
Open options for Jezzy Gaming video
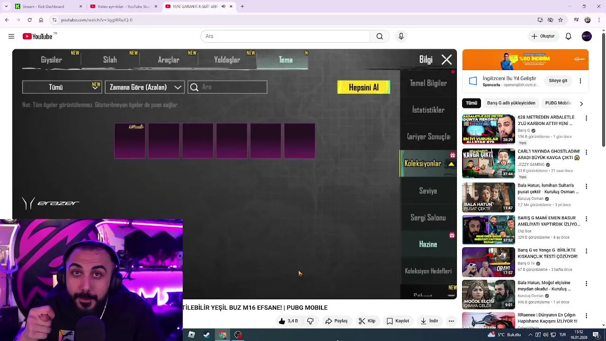point(587,153)
